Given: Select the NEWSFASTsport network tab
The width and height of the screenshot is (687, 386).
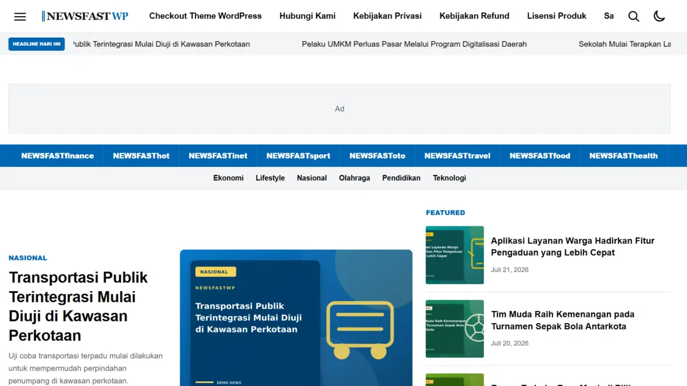Looking at the screenshot, I should pyautogui.click(x=298, y=156).
